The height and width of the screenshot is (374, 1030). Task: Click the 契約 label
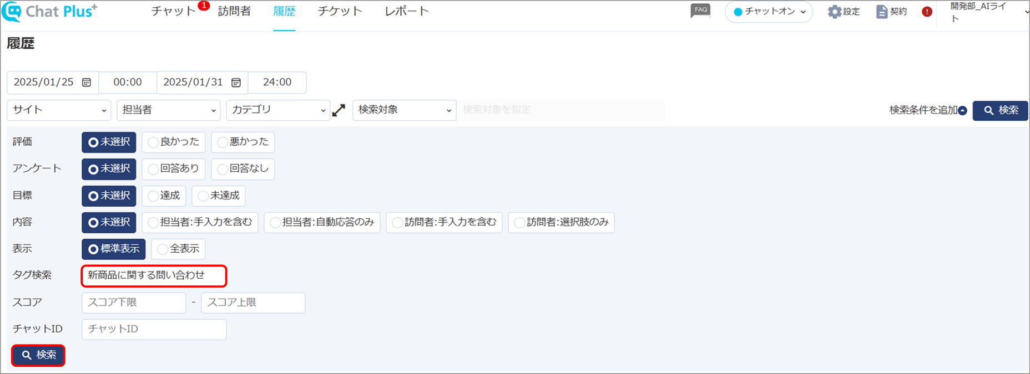[898, 12]
